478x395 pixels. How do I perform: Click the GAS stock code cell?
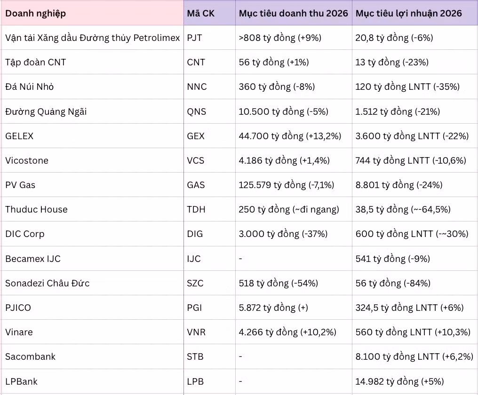tap(196, 185)
